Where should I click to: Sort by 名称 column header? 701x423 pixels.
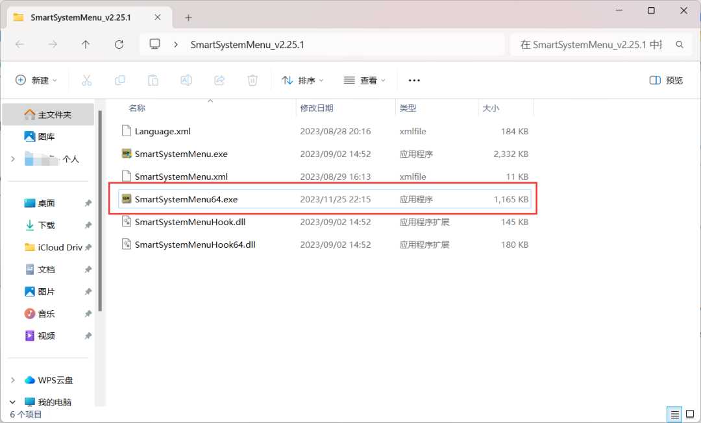[x=137, y=108]
